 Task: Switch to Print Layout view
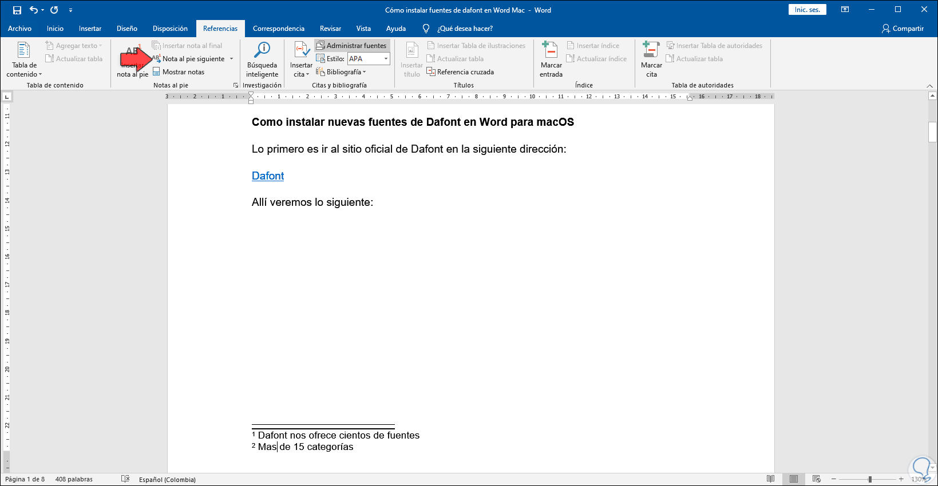794,479
